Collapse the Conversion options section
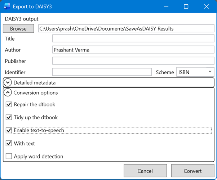 click(8, 93)
